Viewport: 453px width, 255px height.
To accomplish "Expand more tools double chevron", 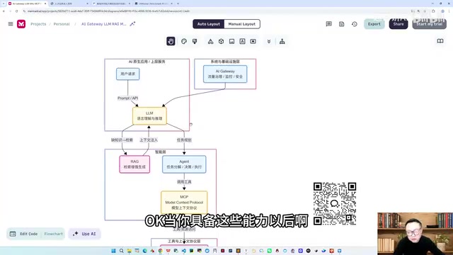I will [x=269, y=41].
